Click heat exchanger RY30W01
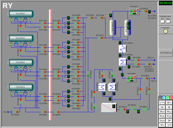The image size is (173, 128). pyautogui.click(x=102, y=87)
